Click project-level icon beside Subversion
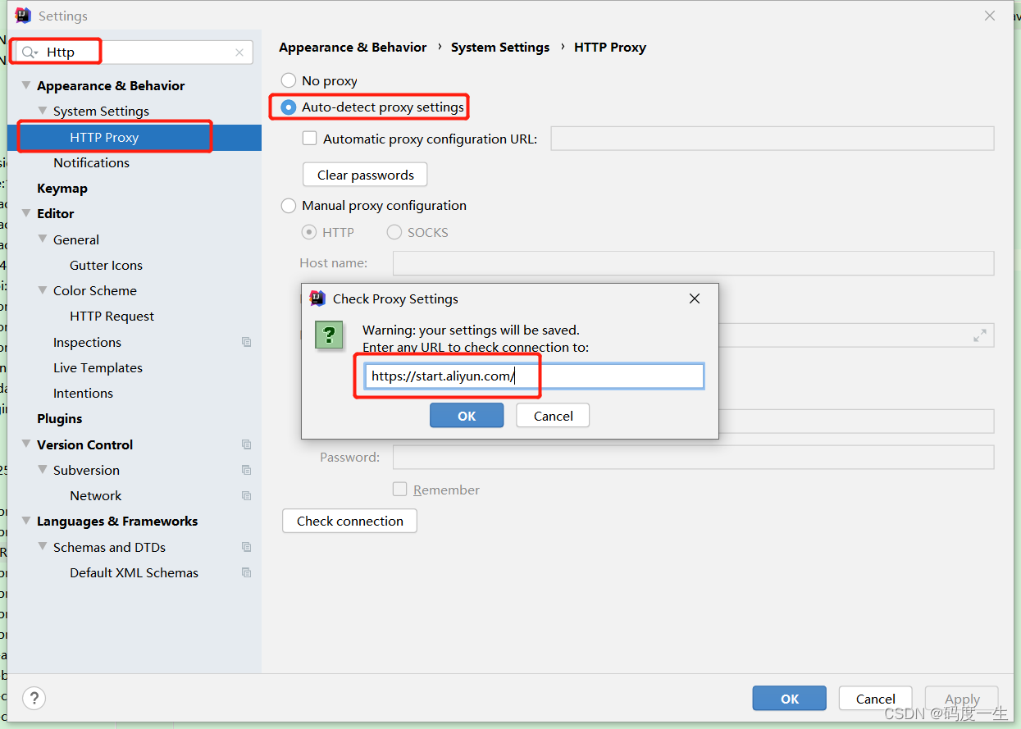 (246, 470)
